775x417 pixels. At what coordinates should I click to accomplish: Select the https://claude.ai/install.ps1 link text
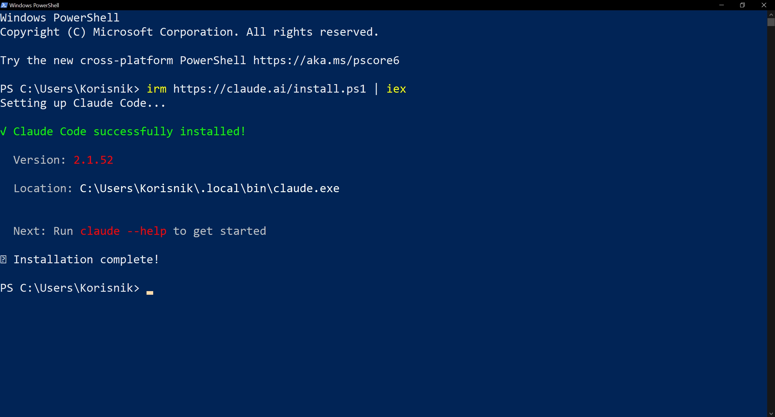coord(269,88)
